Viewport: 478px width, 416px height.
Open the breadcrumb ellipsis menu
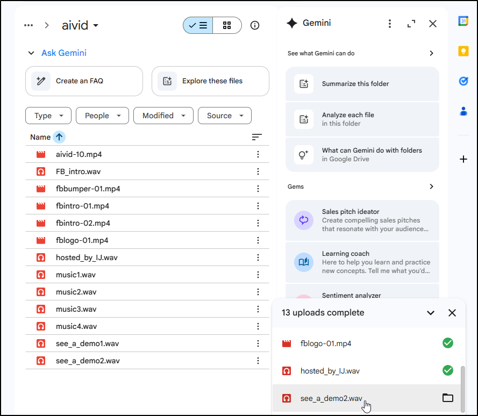(x=28, y=25)
